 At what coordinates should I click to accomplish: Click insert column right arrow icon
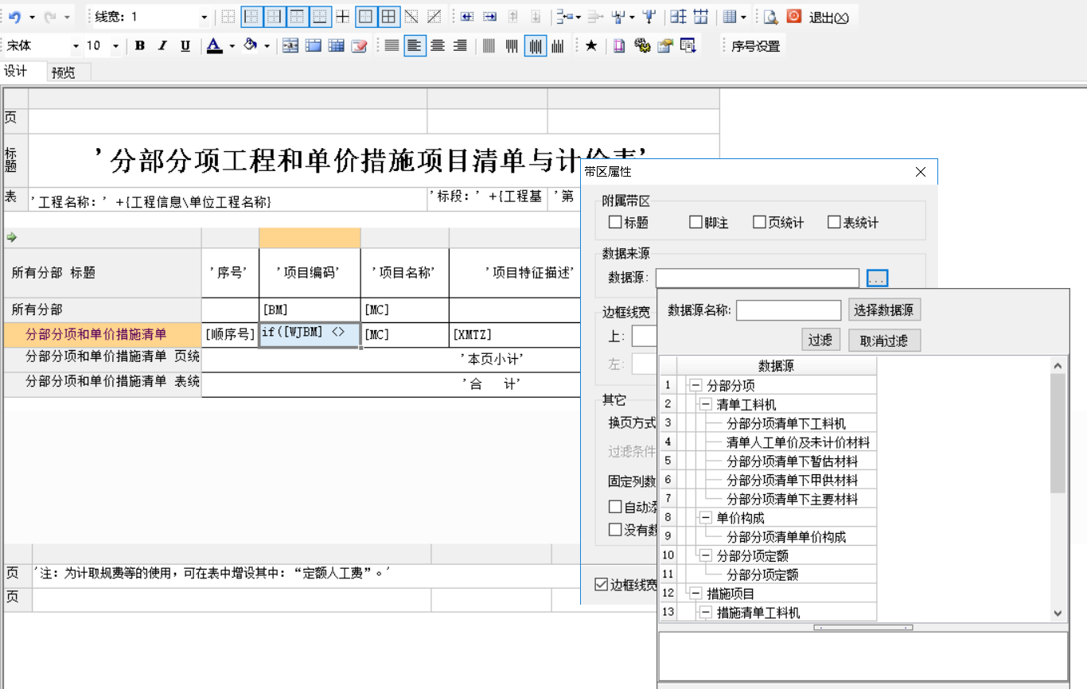click(x=490, y=16)
